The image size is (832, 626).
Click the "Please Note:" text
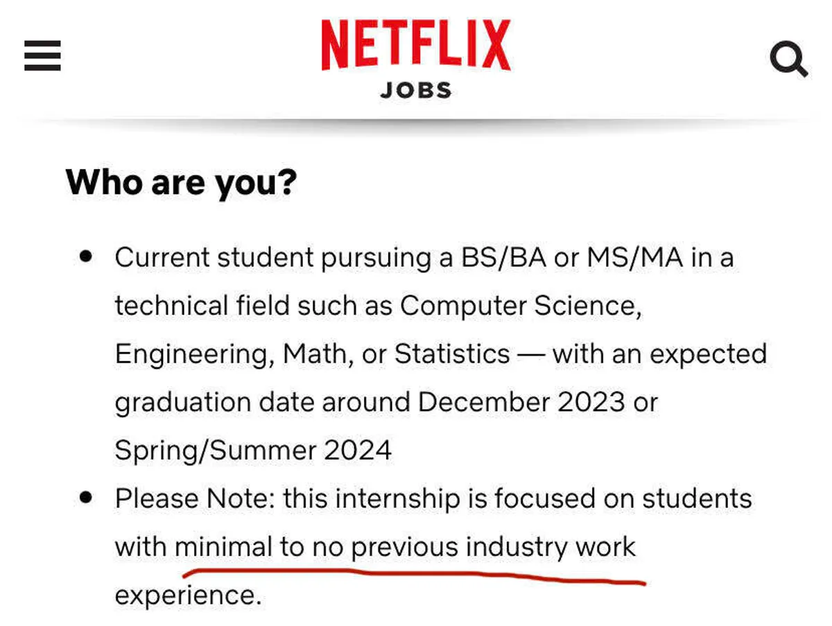[x=195, y=498]
